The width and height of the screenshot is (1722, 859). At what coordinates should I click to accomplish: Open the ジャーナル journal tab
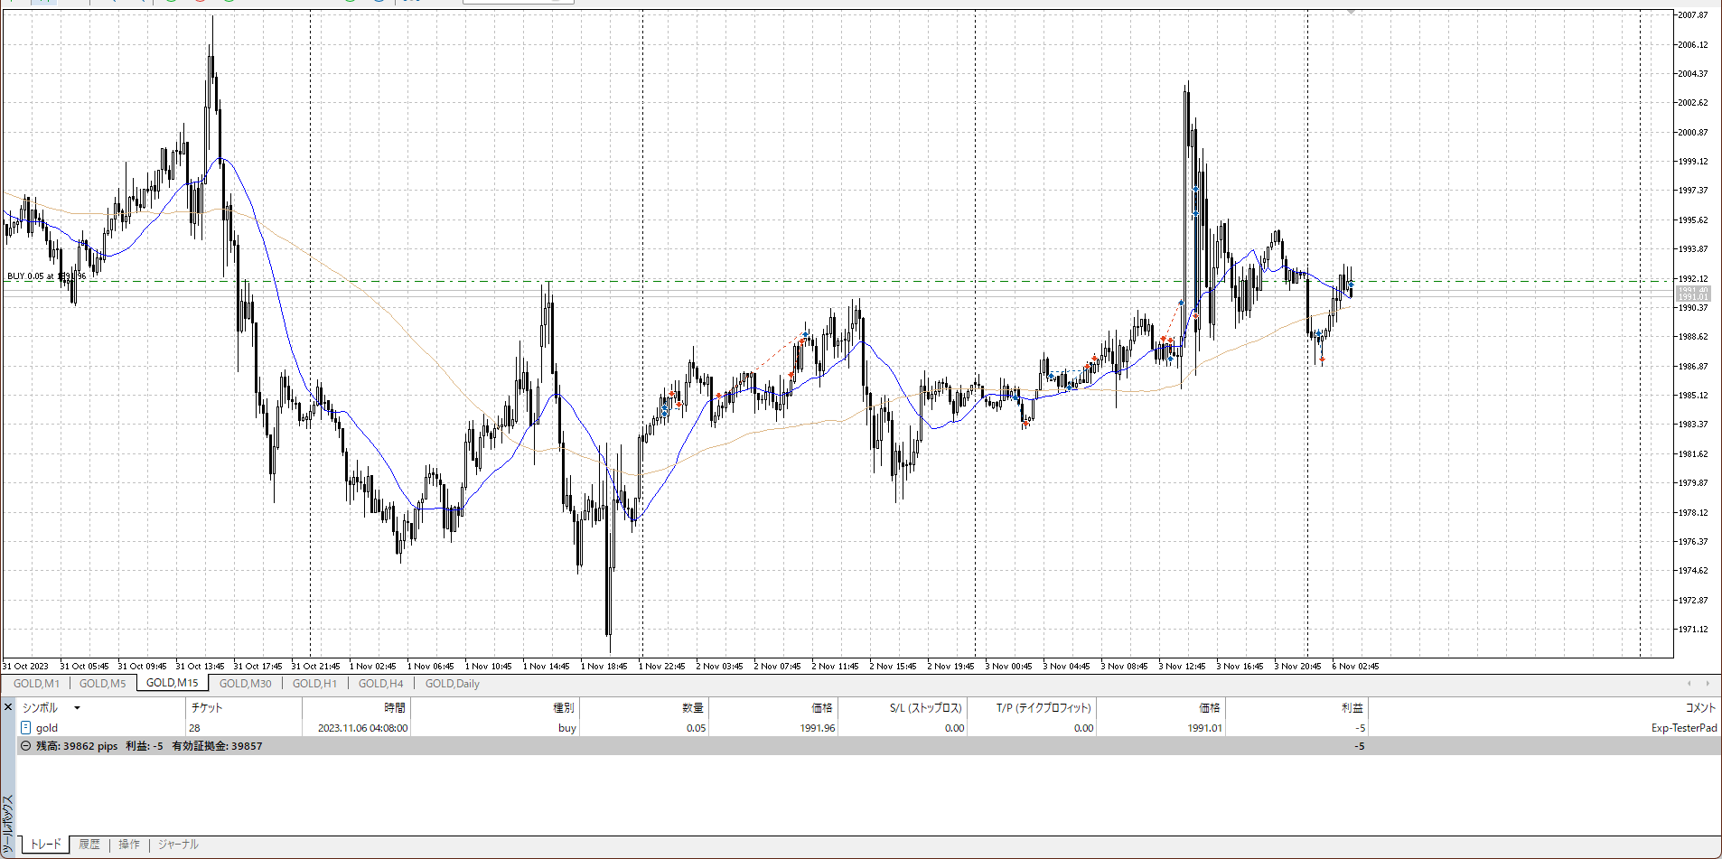[178, 845]
